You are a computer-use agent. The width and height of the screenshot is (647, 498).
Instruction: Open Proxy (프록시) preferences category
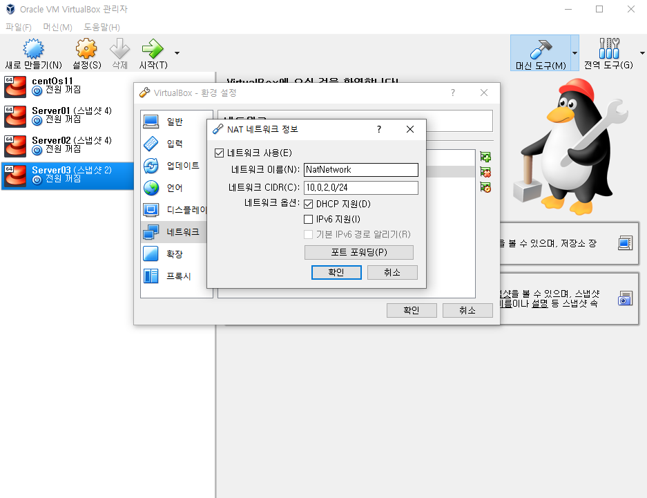point(174,276)
